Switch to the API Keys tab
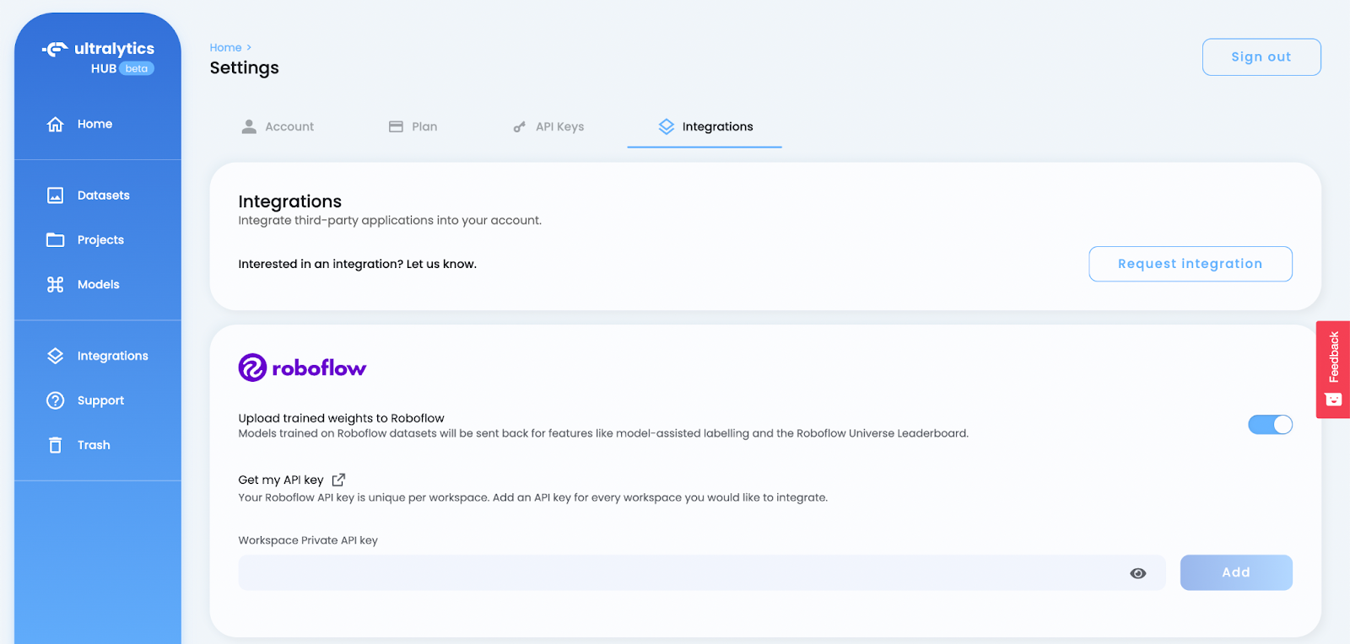1350x644 pixels. 548,126
